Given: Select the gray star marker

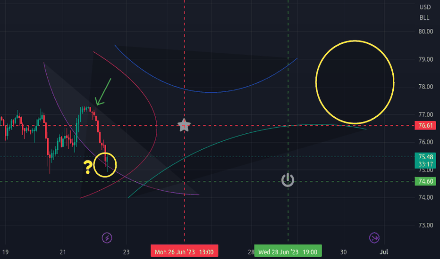Looking at the screenshot, I should coord(184,125).
